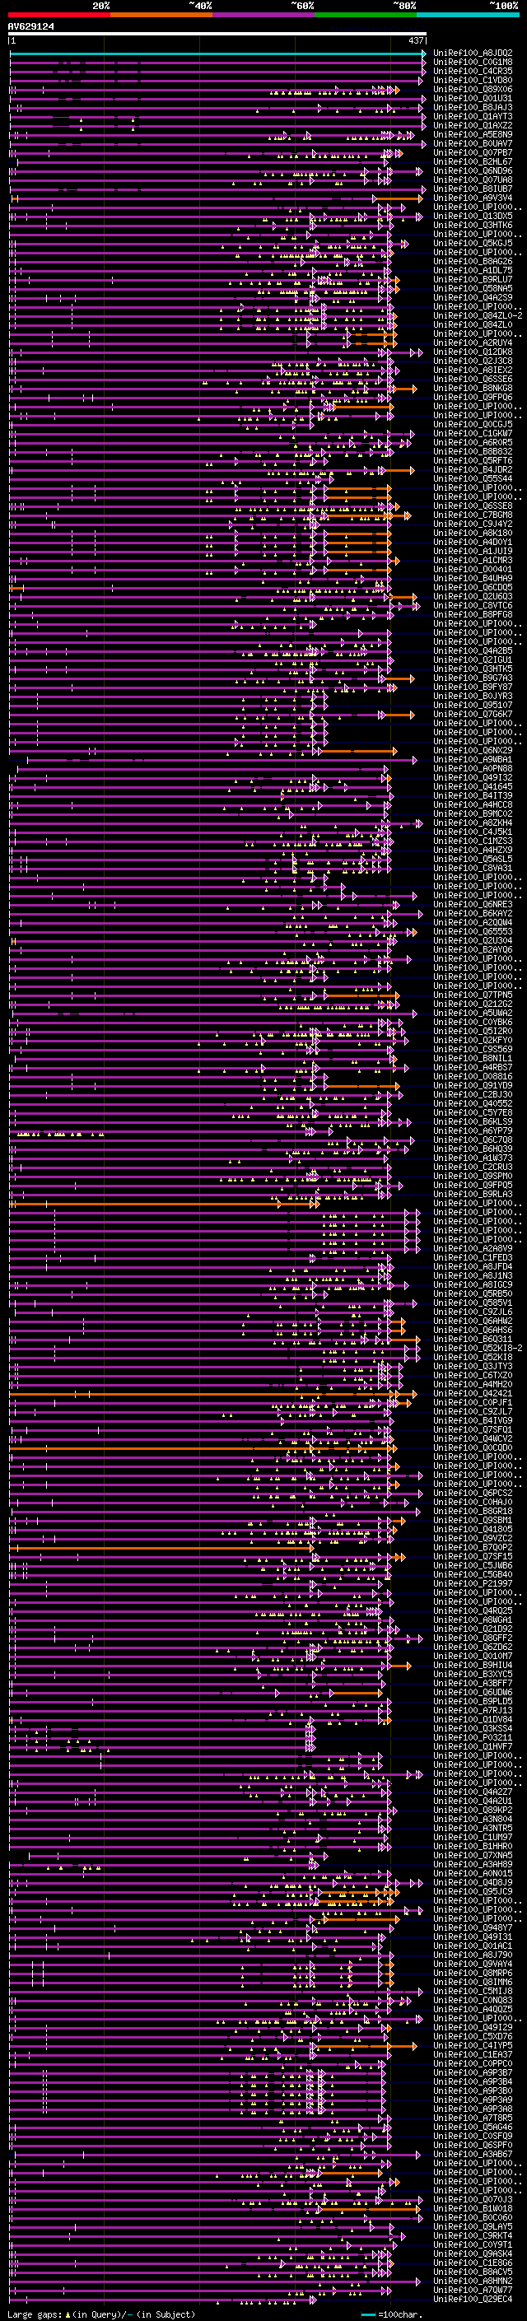
Task: Open hit UniRef100_A9V3V4
Action: tap(473, 198)
